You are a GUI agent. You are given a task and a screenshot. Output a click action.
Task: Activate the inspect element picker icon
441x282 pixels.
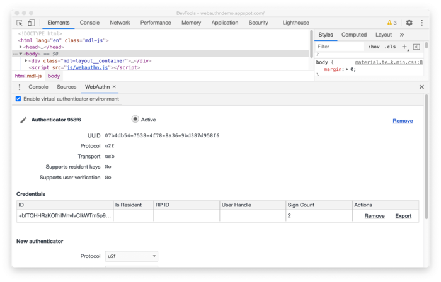point(20,23)
